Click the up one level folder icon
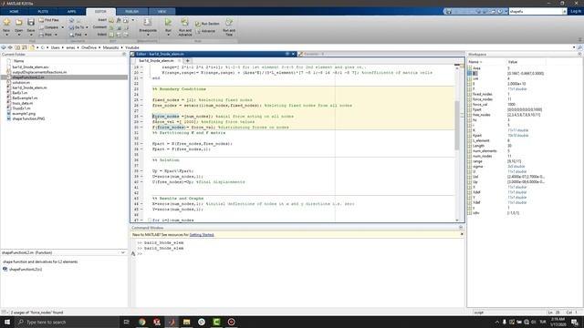This screenshot has height=328, width=584. pos(17,47)
